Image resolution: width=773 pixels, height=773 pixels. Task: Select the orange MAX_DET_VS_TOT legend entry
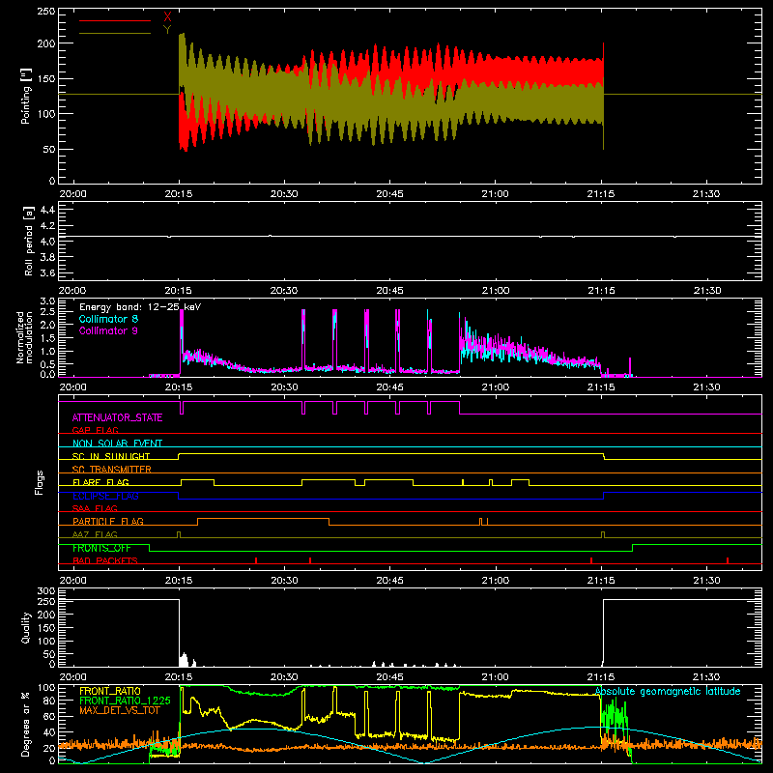(120, 710)
